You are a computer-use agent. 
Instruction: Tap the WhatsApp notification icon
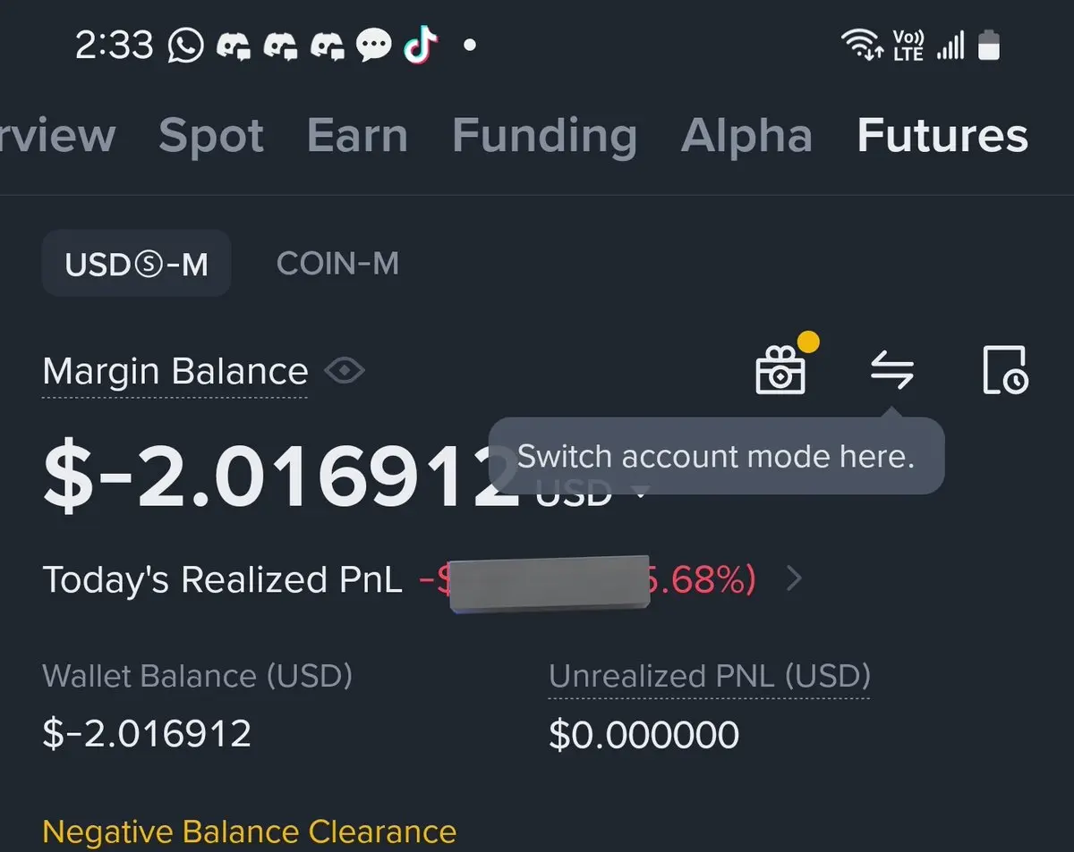[x=186, y=46]
